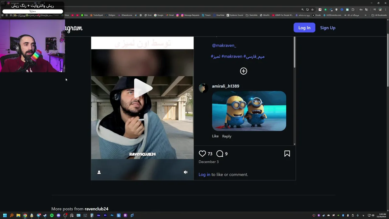Image resolution: width=389 pixels, height=219 pixels.
Task: Open Discord from the taskbar
Action: [58, 215]
